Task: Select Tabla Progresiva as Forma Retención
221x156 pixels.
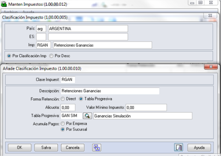Action: [x=81, y=99]
